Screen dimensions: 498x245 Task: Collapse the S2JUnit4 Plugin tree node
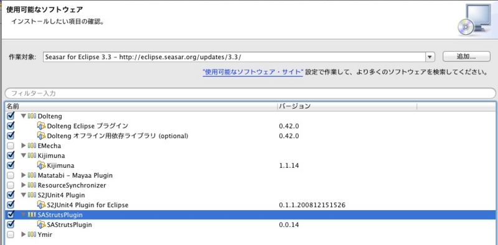tap(23, 195)
